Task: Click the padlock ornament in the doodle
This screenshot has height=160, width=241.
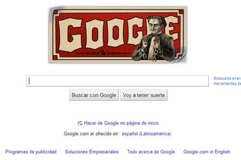Action: tap(103, 52)
